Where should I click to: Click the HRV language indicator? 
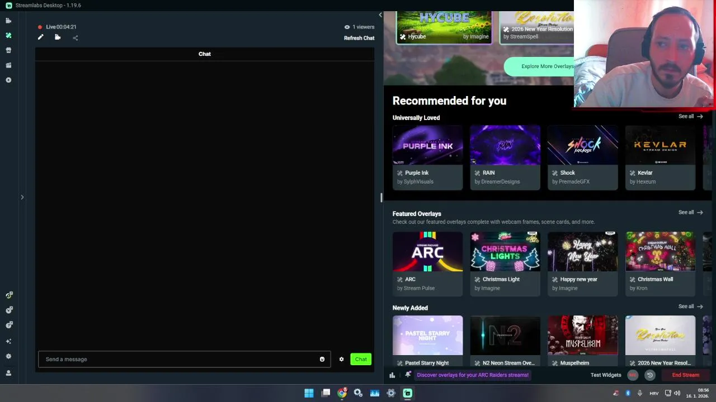654,394
